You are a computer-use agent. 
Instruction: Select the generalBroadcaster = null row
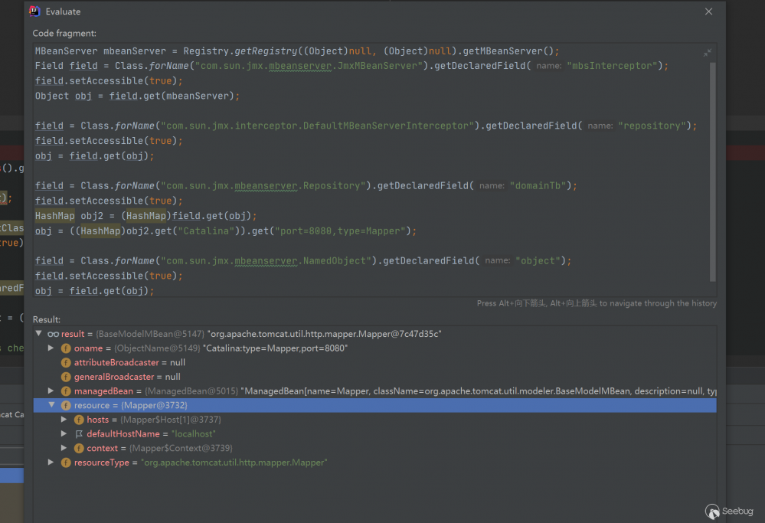click(x=374, y=377)
